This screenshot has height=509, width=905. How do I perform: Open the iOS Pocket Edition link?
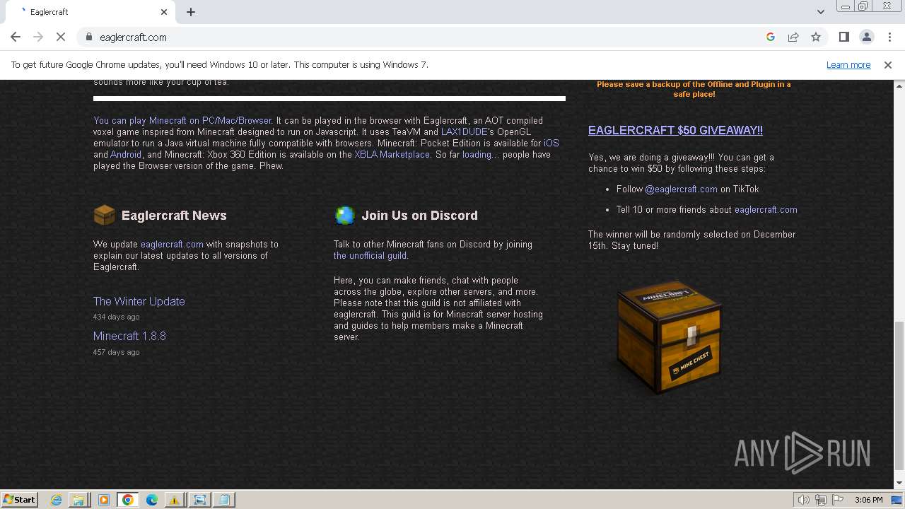coord(551,143)
